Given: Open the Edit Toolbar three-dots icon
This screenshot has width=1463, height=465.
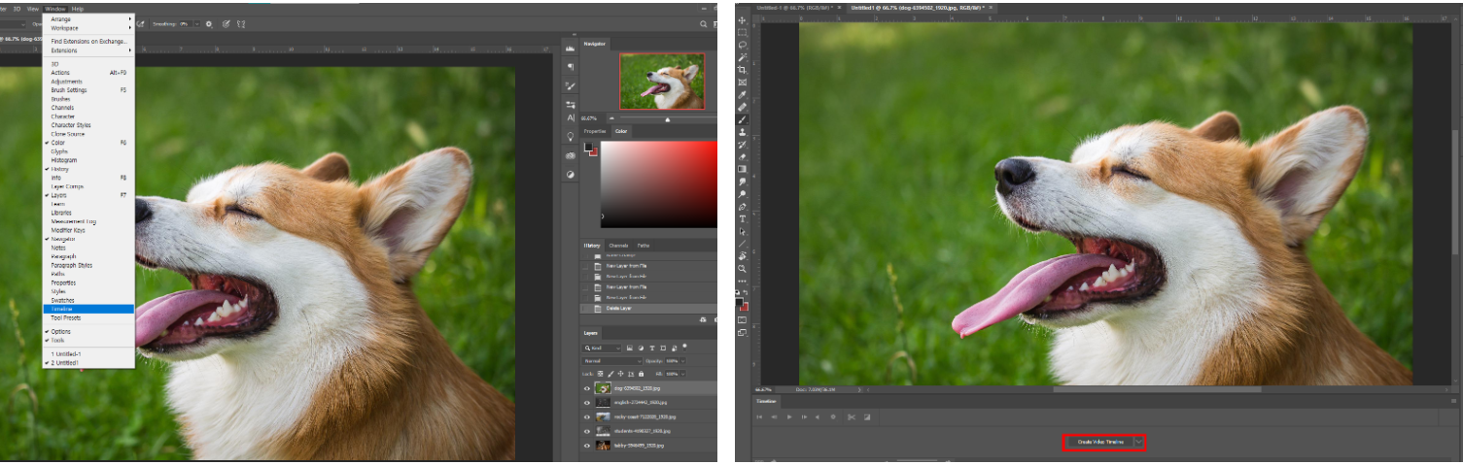Looking at the screenshot, I should [742, 282].
